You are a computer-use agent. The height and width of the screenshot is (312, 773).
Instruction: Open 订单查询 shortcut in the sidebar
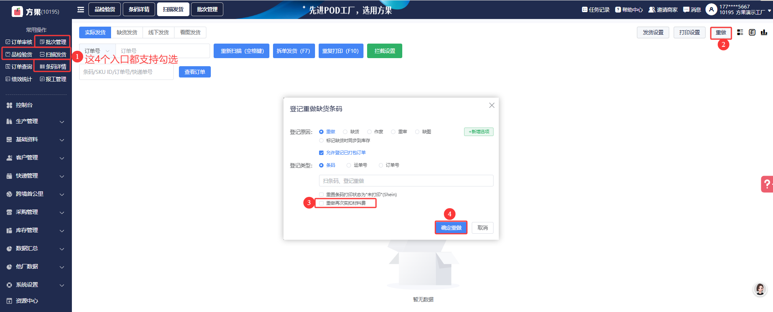click(19, 67)
